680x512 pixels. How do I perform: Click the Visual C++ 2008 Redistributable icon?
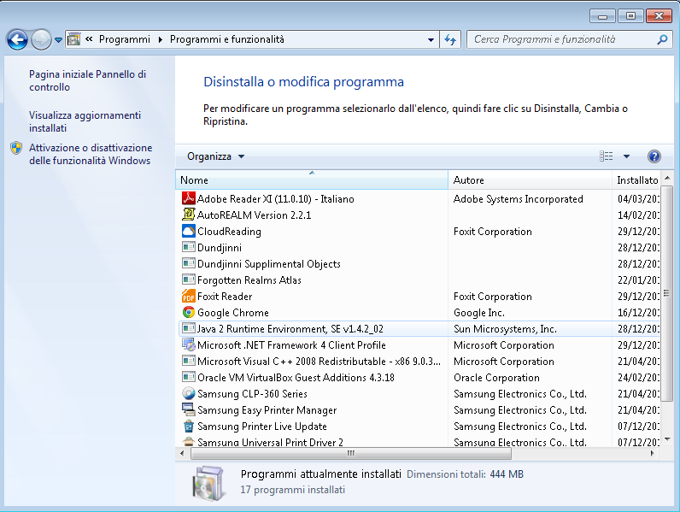pyautogui.click(x=189, y=361)
